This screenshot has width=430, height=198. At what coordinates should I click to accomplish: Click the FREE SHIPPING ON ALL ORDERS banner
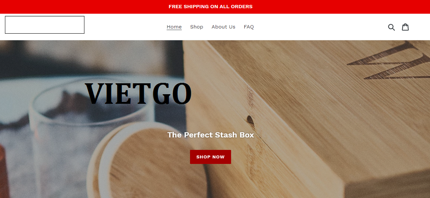click(210, 6)
